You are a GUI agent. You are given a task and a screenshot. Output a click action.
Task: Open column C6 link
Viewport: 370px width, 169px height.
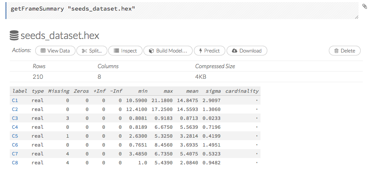[x=15, y=145]
